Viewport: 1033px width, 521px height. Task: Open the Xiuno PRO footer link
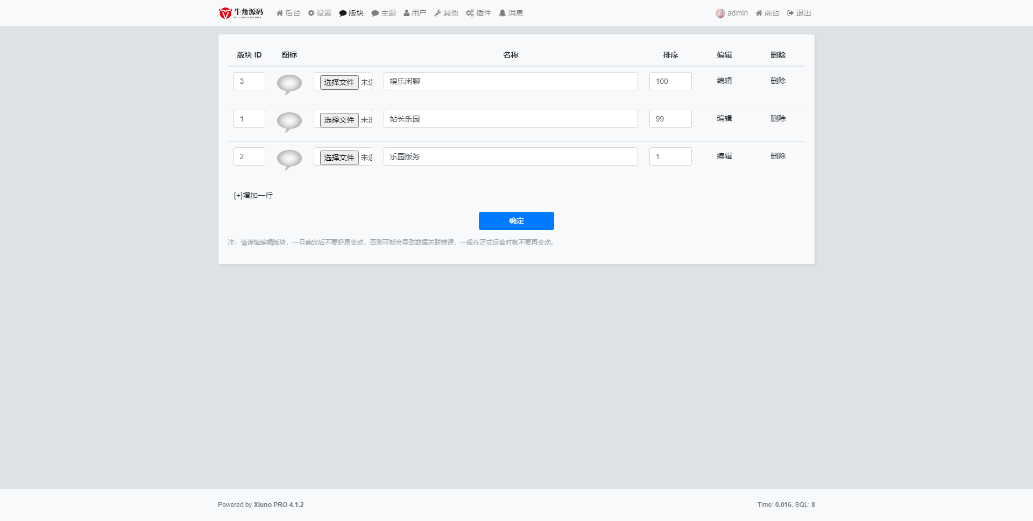(x=279, y=505)
